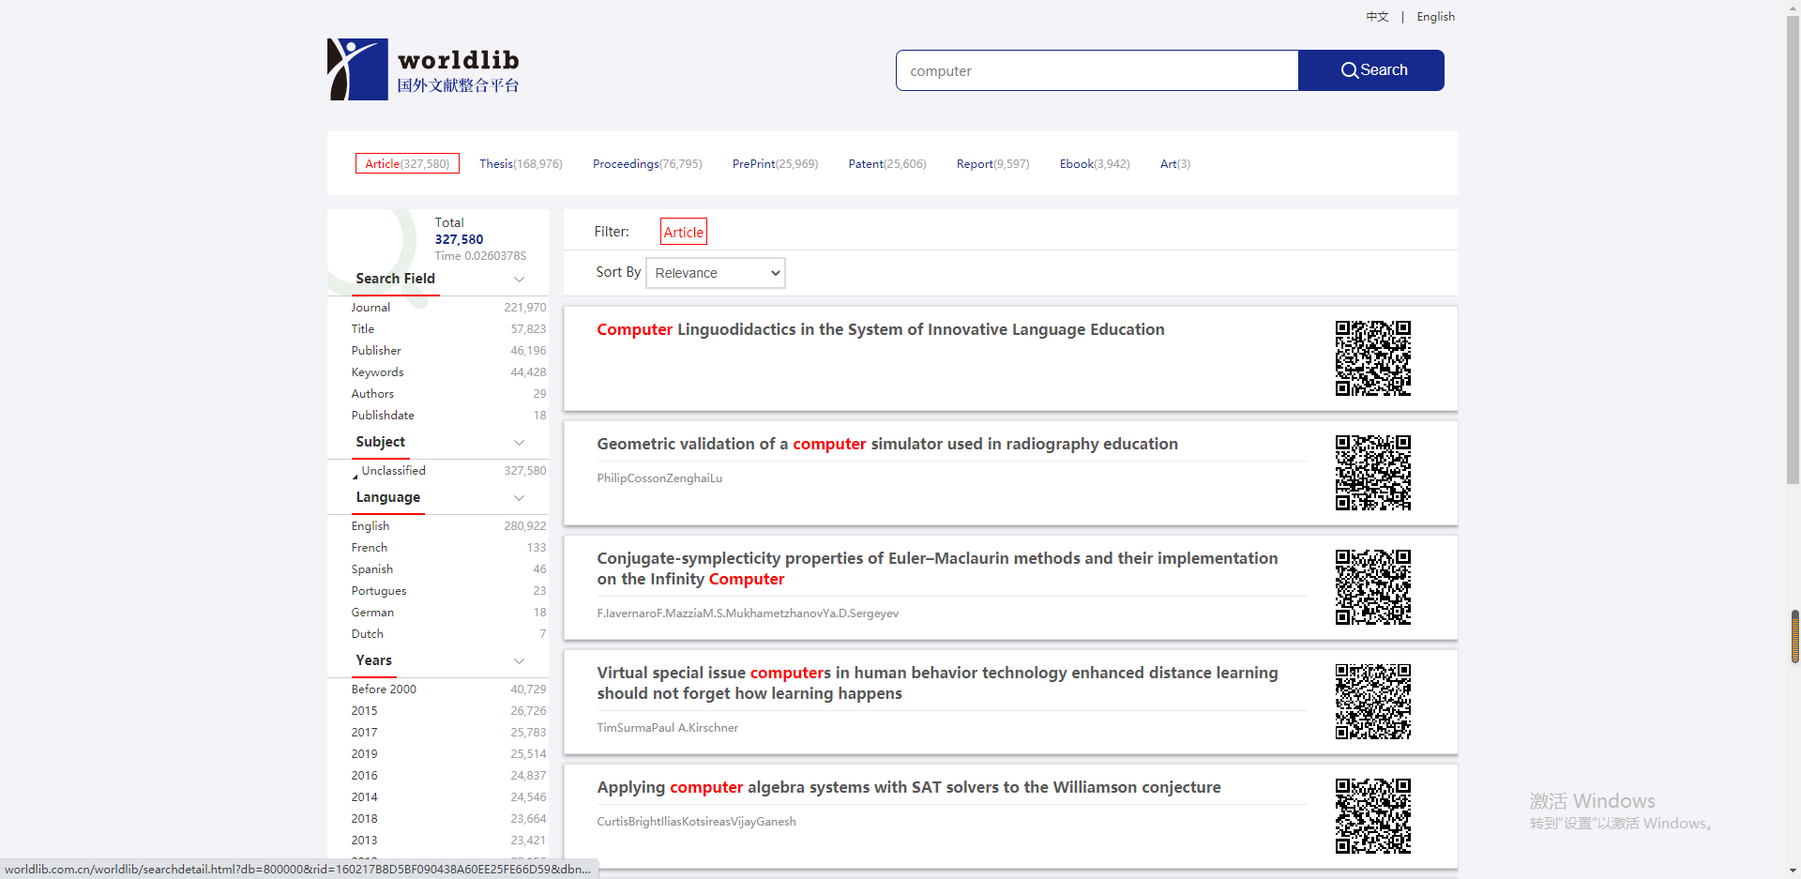Image resolution: width=1801 pixels, height=879 pixels.
Task: Click the search box containing computer
Action: pyautogui.click(x=1097, y=71)
